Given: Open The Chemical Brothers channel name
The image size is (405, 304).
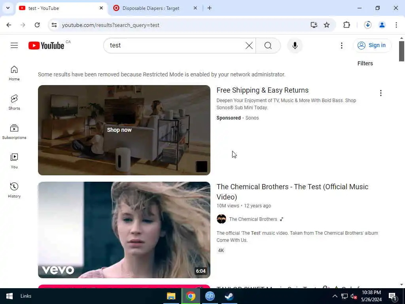Looking at the screenshot, I should [253, 219].
